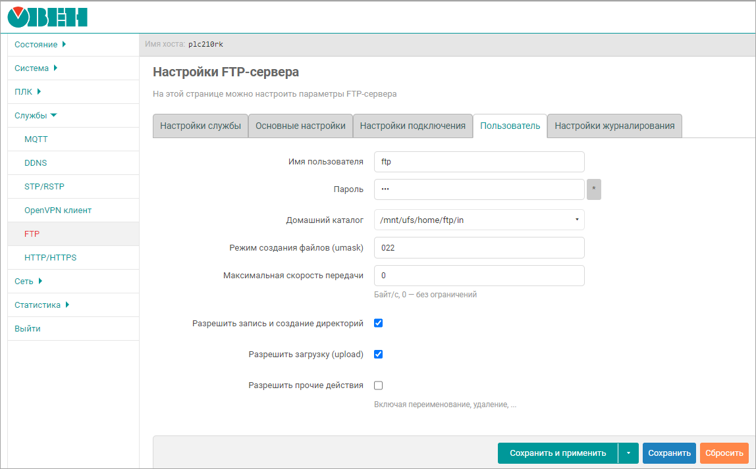Open home directory dropdown
This screenshot has width=756, height=469.
[x=479, y=220]
